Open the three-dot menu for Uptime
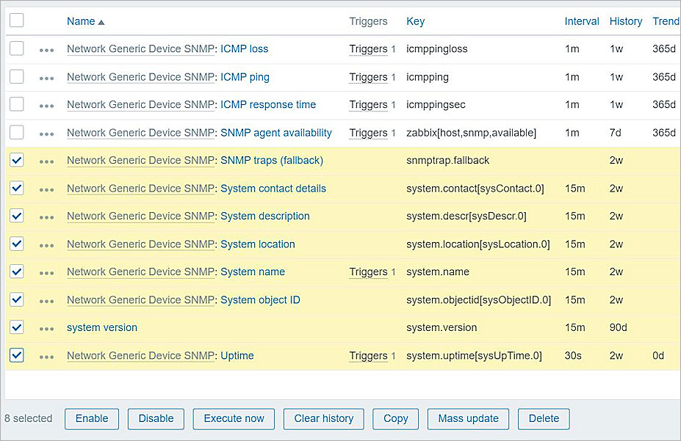Image resolution: width=681 pixels, height=441 pixels. click(46, 357)
